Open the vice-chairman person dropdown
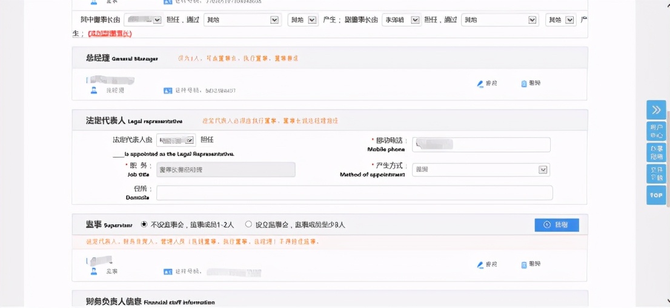 tap(401, 19)
